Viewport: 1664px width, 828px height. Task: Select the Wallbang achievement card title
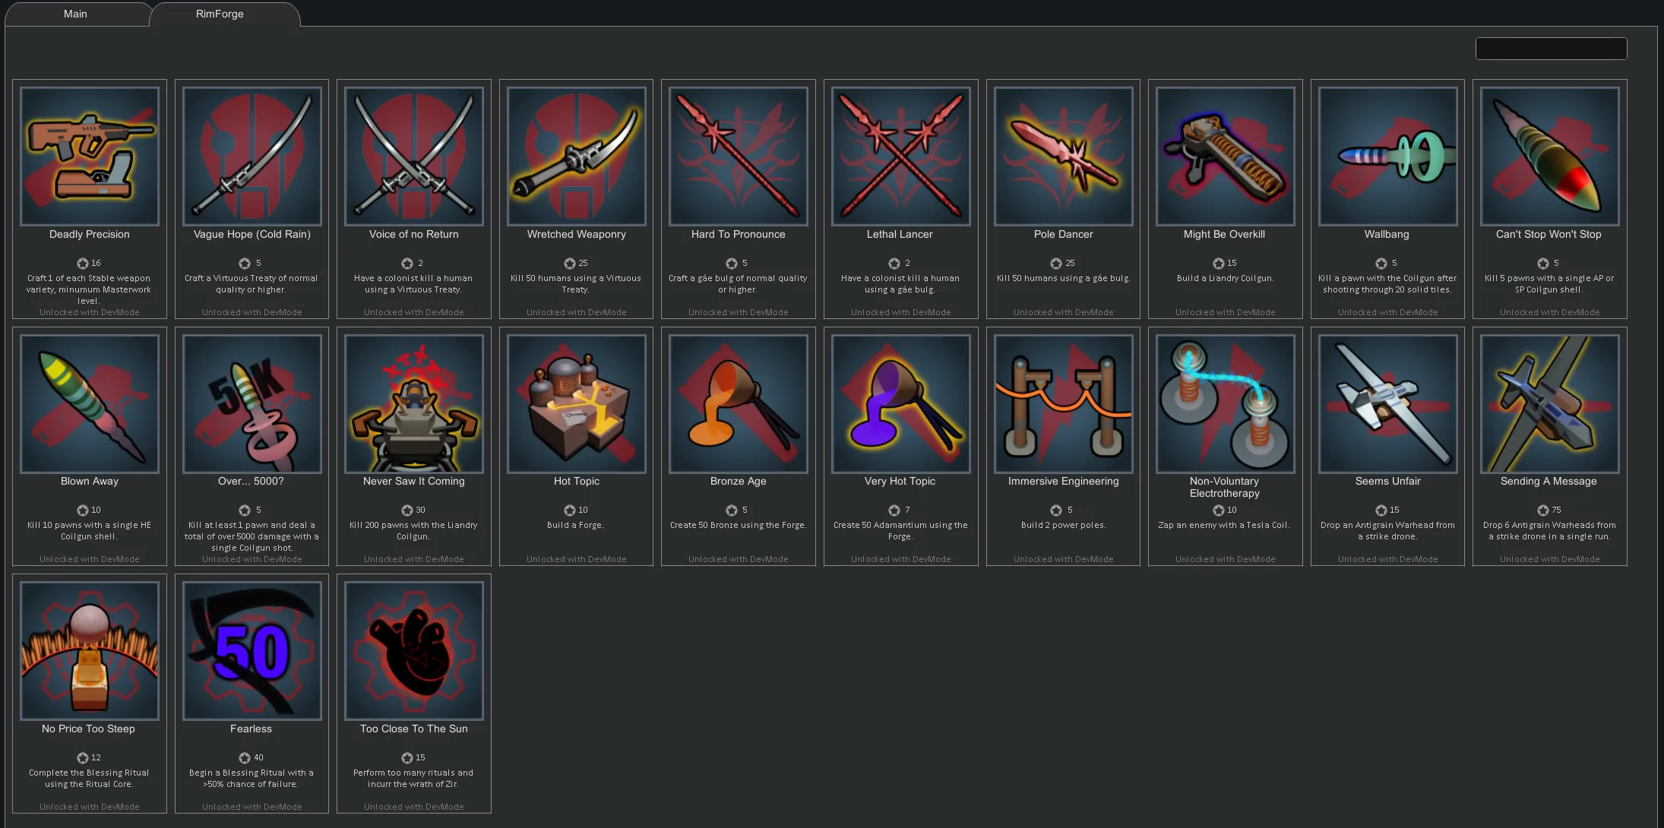tap(1387, 235)
